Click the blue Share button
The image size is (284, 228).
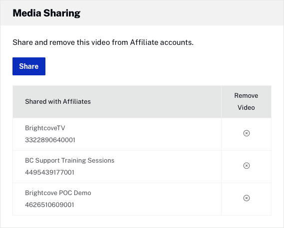(29, 66)
